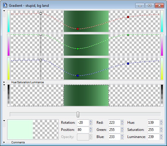The height and width of the screenshot is (146, 167).
Task: Click the yellow strip left of blue curve
Action: [x=9, y=69]
